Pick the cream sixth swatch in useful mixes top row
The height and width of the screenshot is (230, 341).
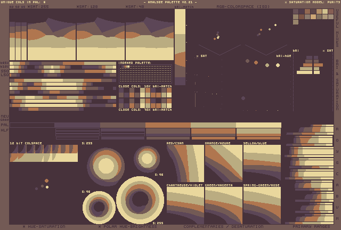point(325,12)
